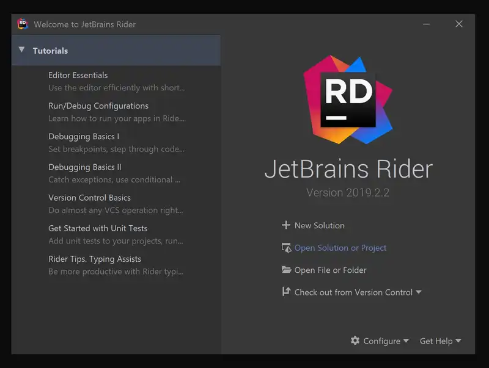The image size is (489, 368).
Task: Select Rider Tips. Typing Assists tutorial
Action: [95, 259]
